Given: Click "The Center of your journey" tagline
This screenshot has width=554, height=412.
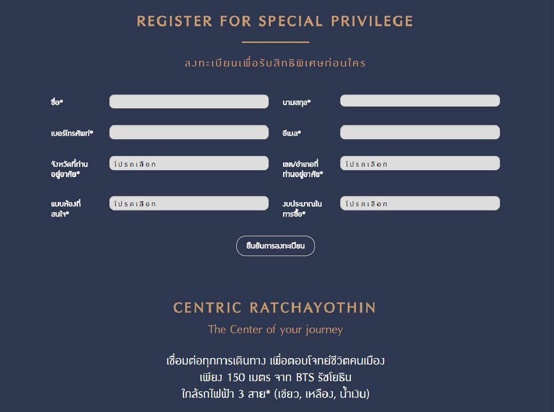Looking at the screenshot, I should pos(275,329).
